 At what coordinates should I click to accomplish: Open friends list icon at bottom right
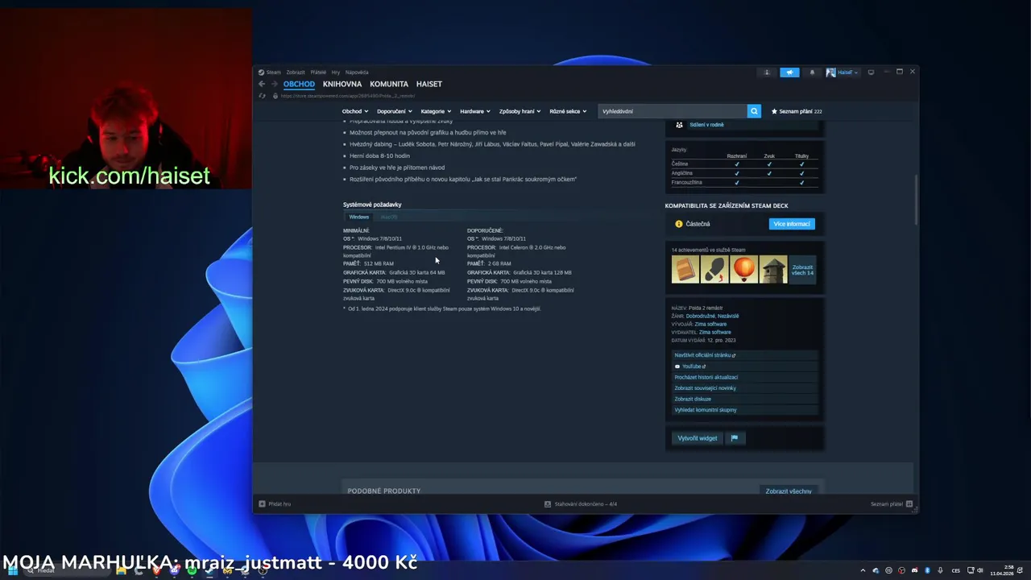(x=909, y=504)
